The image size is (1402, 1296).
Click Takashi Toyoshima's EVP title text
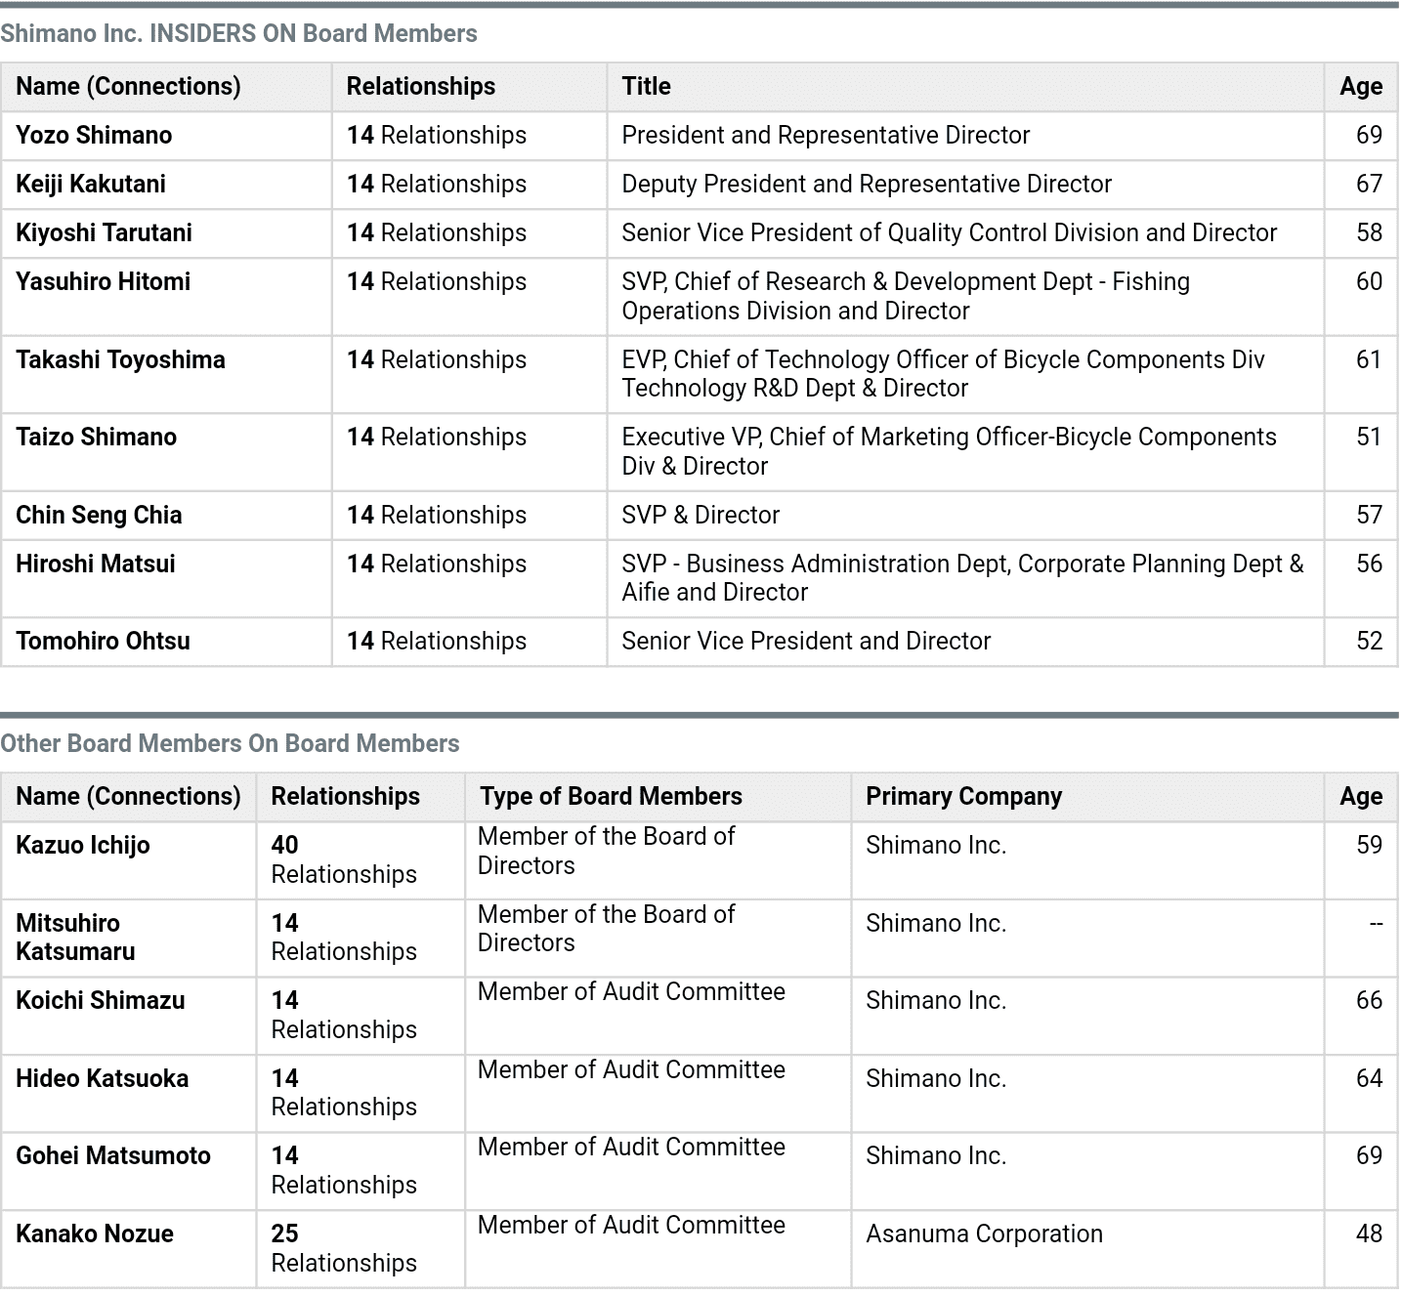click(x=943, y=374)
